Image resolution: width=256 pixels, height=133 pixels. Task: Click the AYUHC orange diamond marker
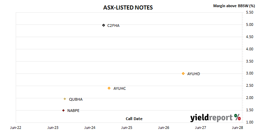click(x=109, y=88)
